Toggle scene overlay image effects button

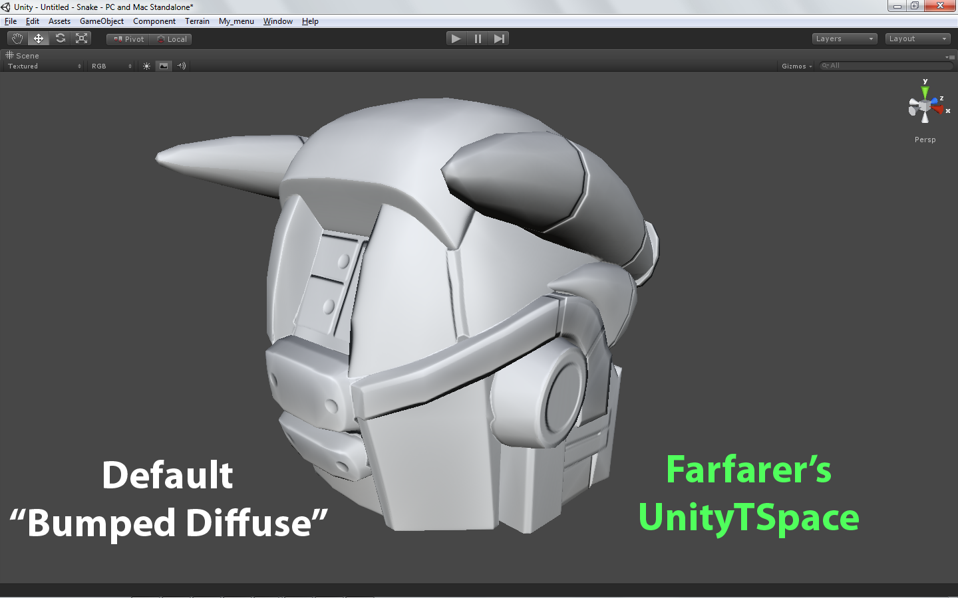click(x=164, y=66)
